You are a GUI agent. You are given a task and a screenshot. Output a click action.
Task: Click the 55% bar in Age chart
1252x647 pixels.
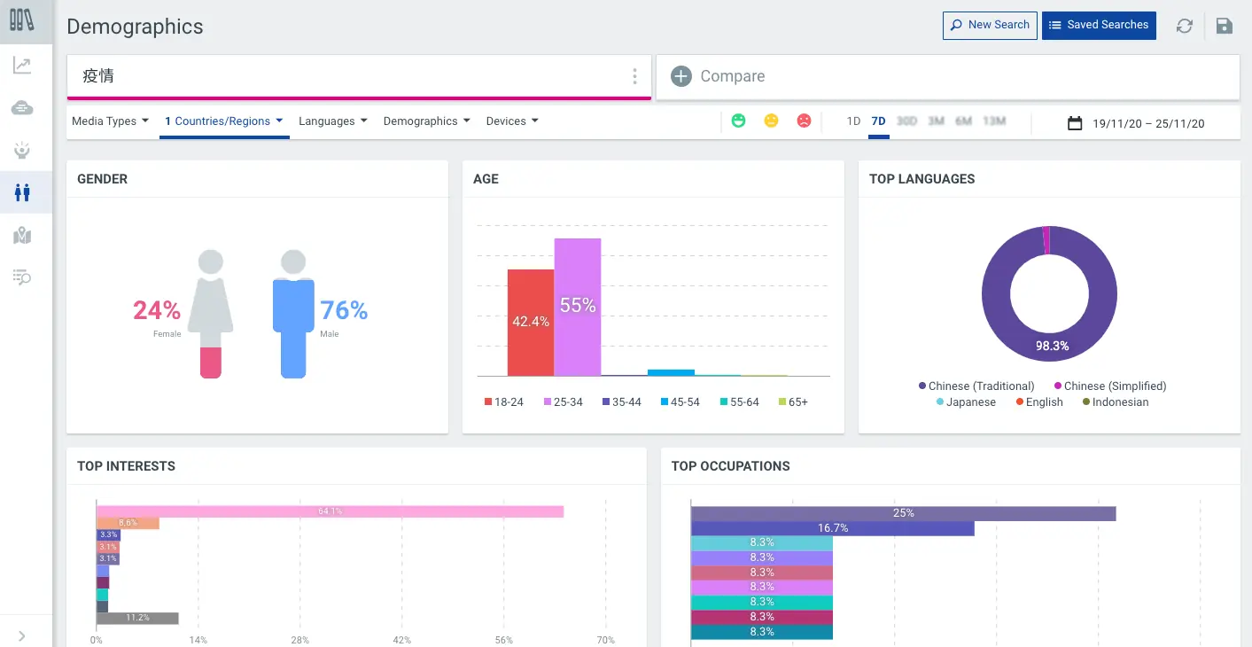578,308
